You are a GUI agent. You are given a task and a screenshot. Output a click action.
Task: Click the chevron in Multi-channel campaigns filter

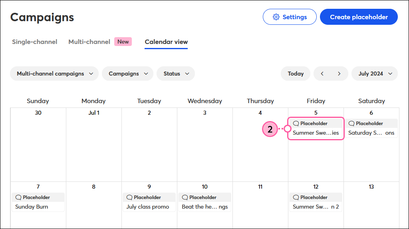click(x=91, y=74)
